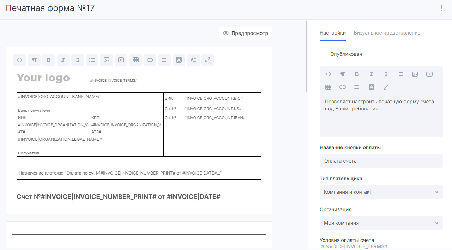The width and height of the screenshot is (452, 250).
Task: Click the ИНН table cell
Action: [53, 124]
